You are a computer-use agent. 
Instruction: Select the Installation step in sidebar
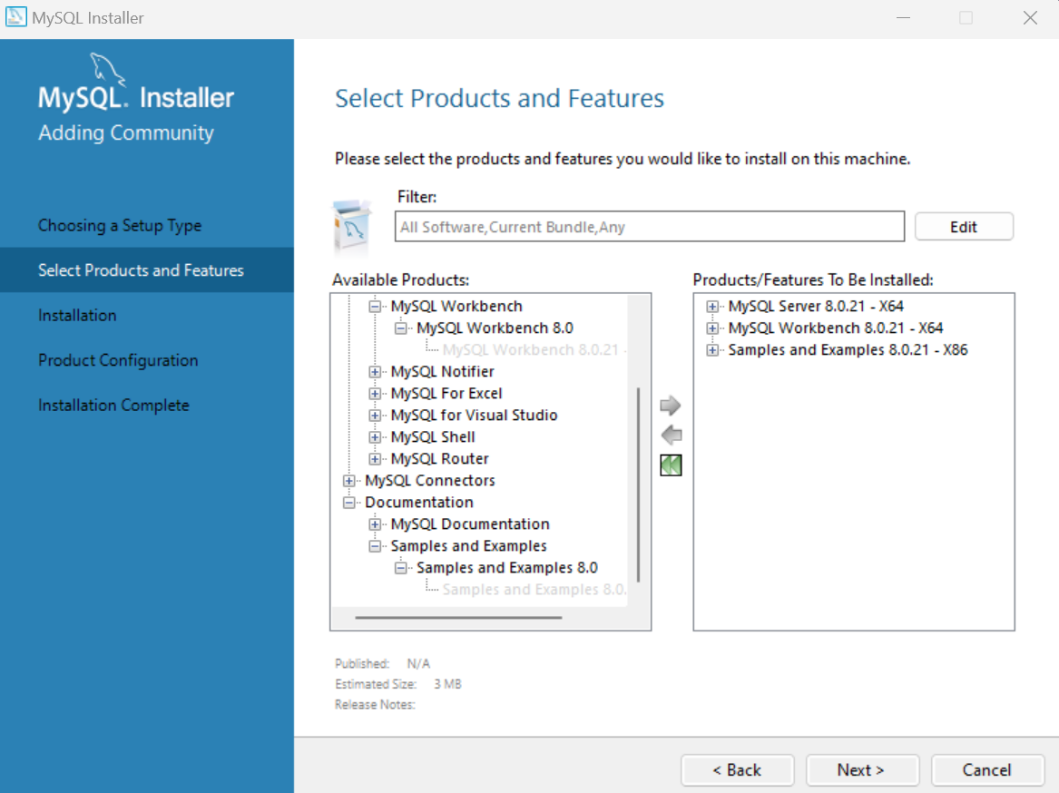(77, 316)
